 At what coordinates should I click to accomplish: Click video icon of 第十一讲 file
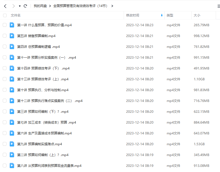pos(12,57)
